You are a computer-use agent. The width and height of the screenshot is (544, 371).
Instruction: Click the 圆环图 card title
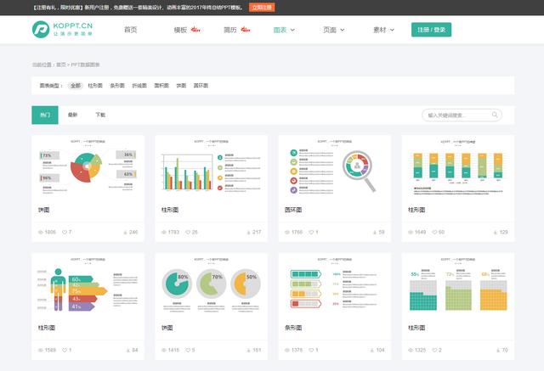tap(293, 210)
